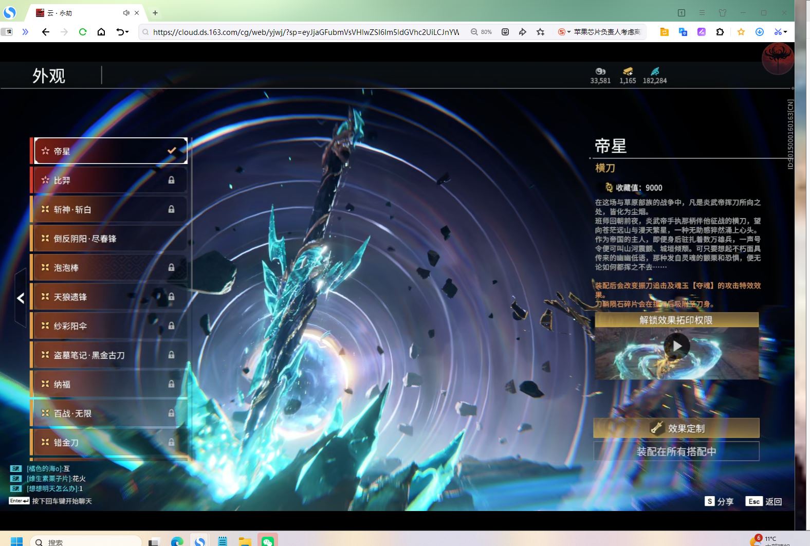Click 解锁效果拓印权限 banner

coord(676,320)
